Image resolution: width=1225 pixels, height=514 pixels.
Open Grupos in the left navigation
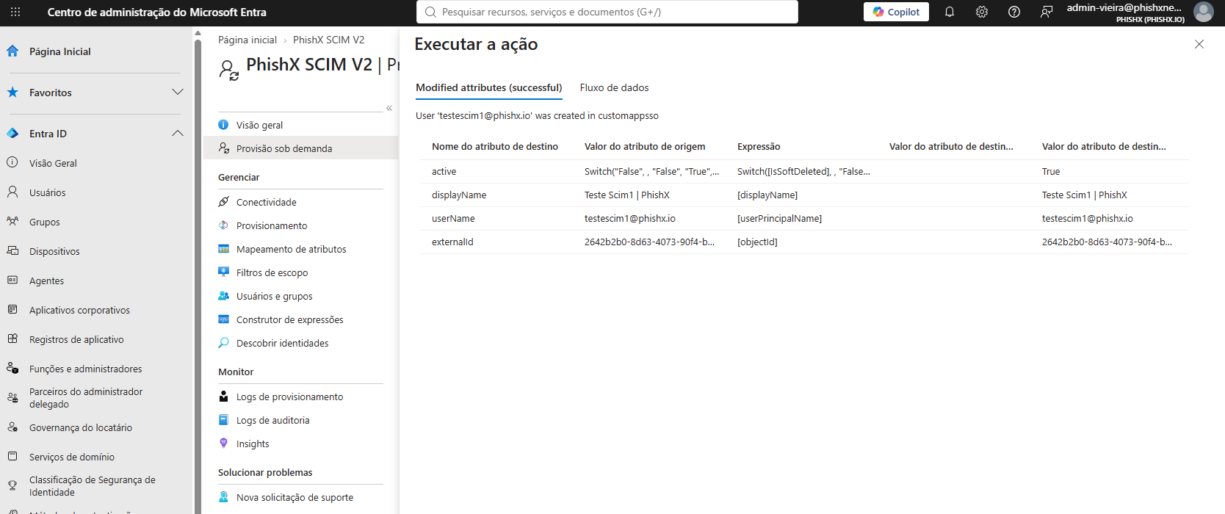(45, 222)
